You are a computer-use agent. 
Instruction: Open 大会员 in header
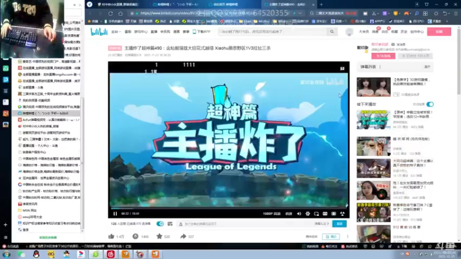[364, 32]
